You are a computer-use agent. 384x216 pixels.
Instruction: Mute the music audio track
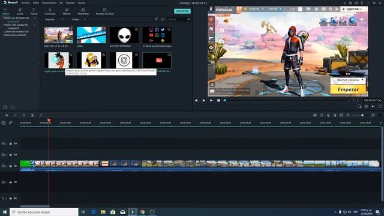point(16,199)
